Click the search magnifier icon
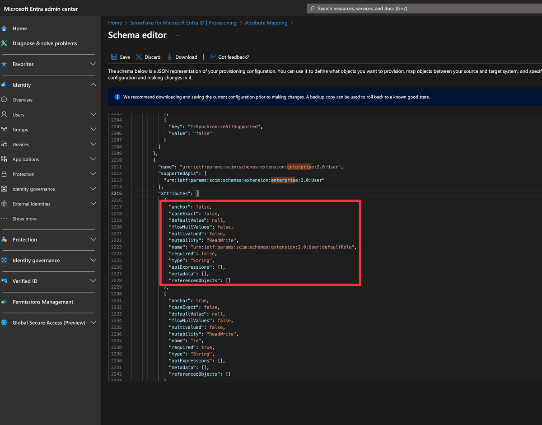Screen dimensions: 542x425 click(x=313, y=9)
